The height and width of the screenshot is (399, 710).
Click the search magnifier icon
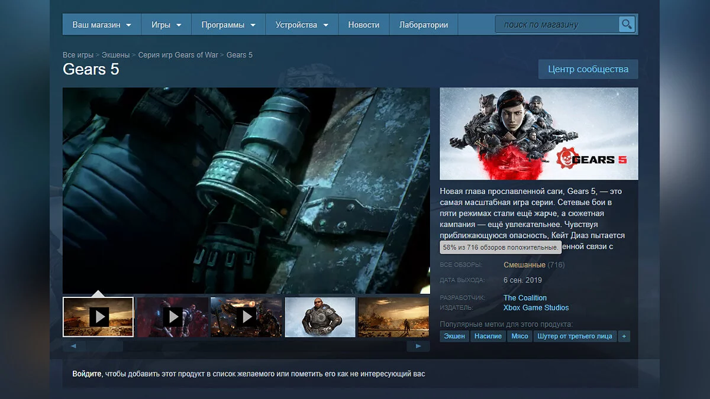pos(627,25)
